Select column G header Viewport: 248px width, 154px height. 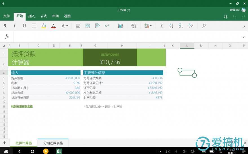[x=95, y=46]
